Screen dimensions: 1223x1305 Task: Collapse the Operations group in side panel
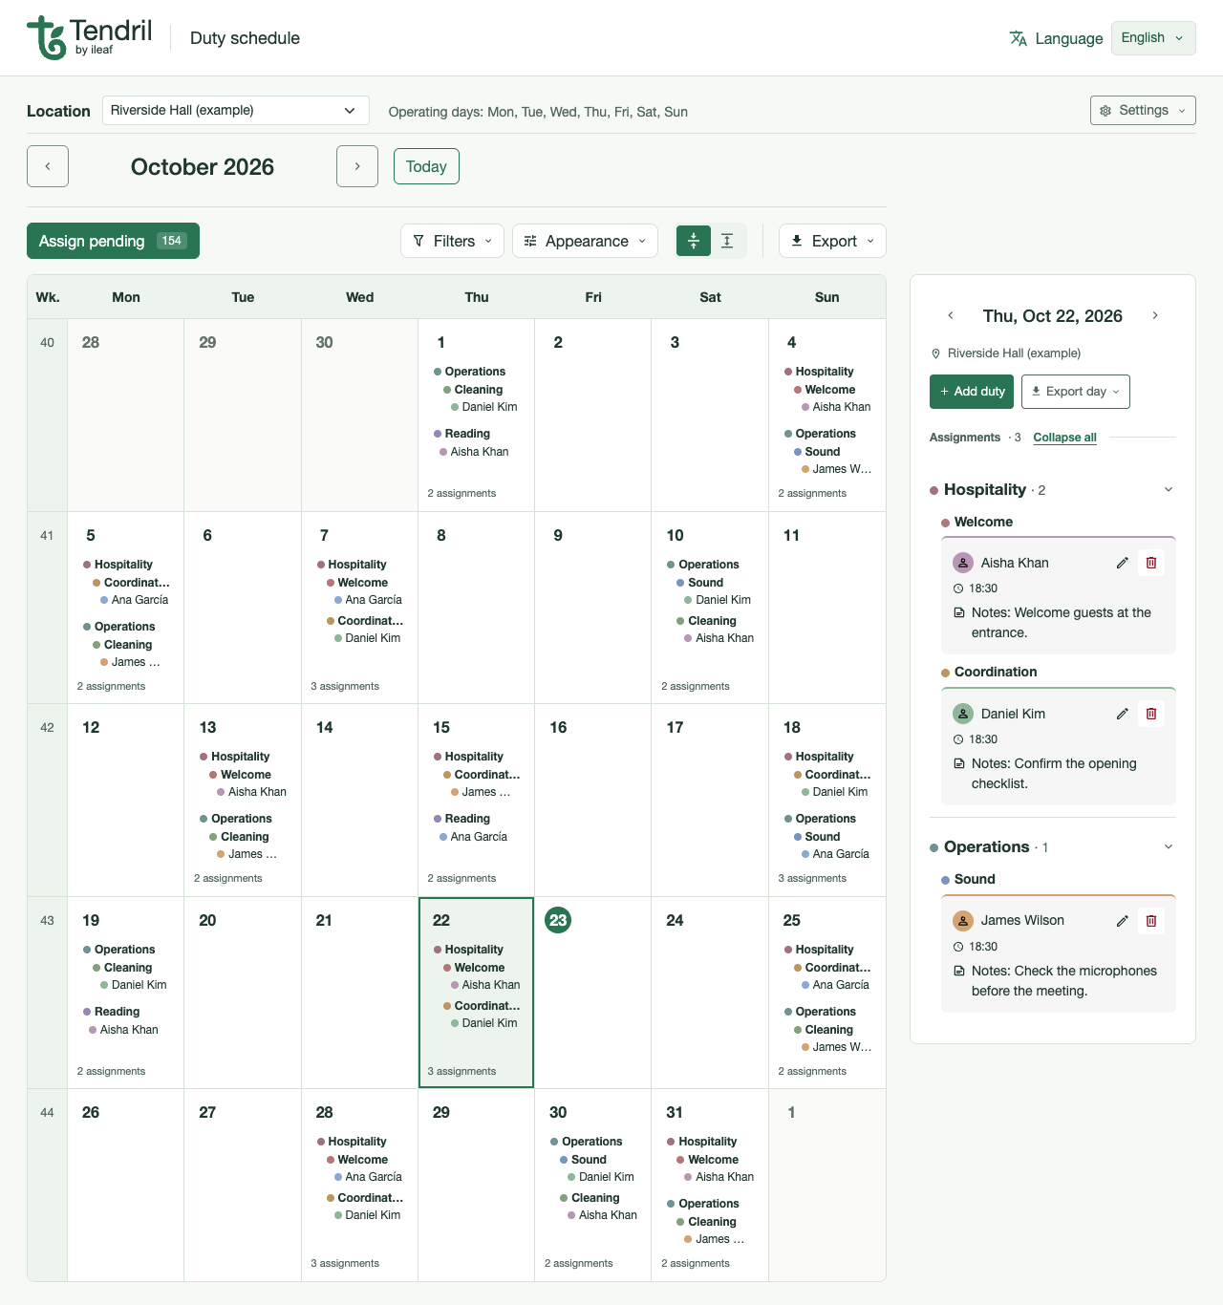1168,847
